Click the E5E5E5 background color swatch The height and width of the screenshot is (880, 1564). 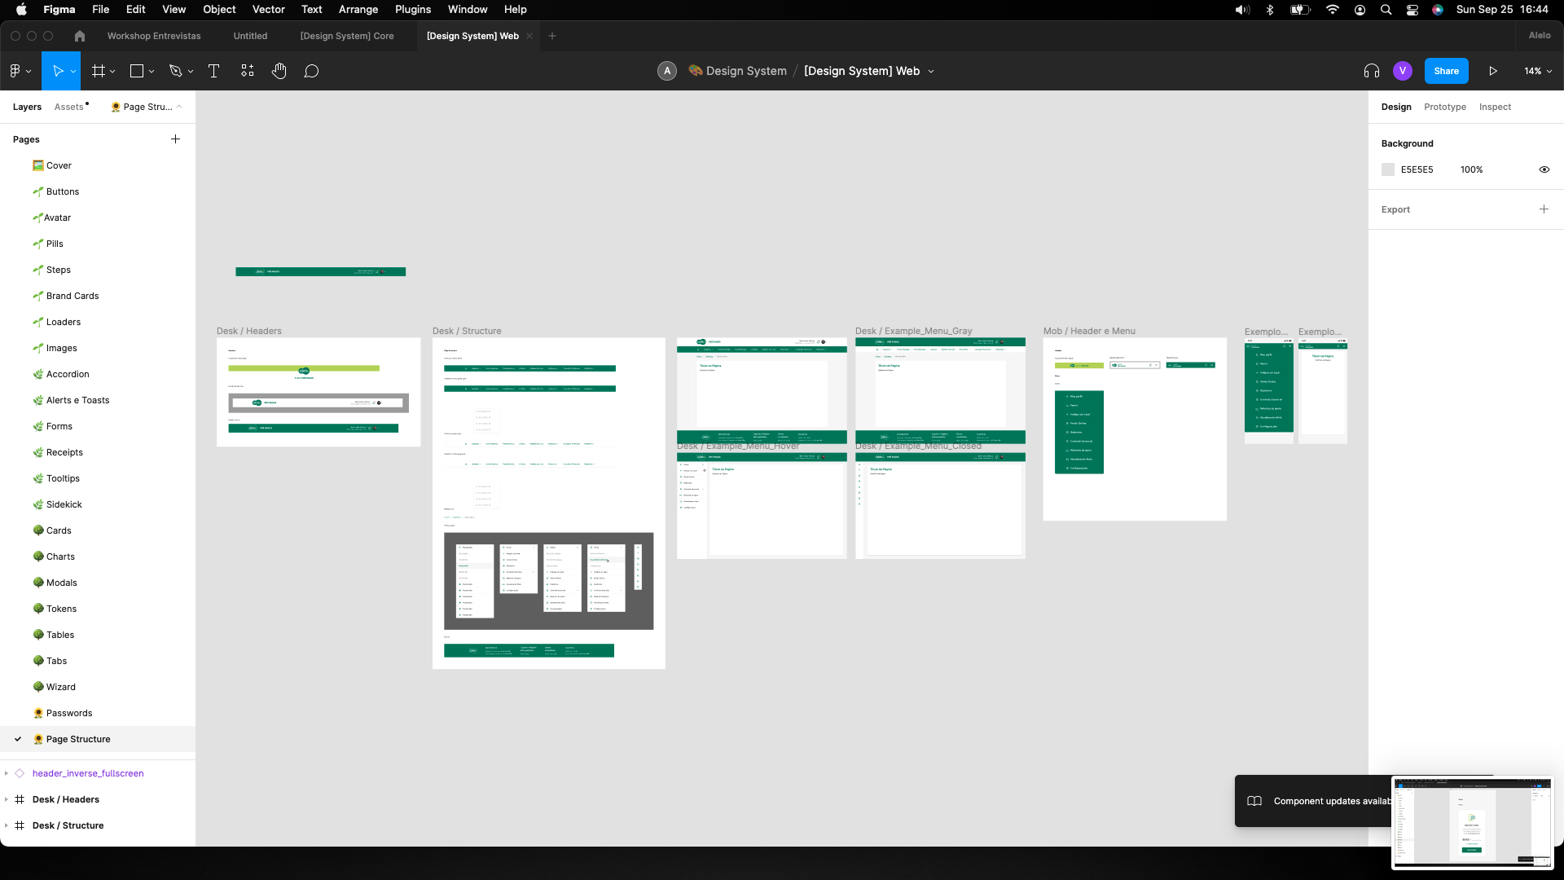pos(1388,169)
